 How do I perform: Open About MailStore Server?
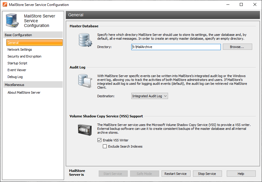click(24, 92)
